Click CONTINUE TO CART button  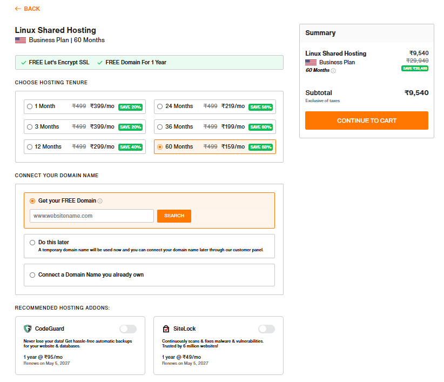366,120
